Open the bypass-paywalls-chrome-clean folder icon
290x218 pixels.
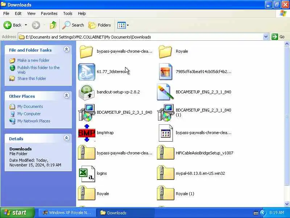[x=86, y=52]
